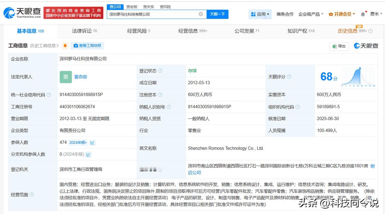Click the help icon beside 纳税人识别号
Screen dimensions: 385x214
point(168,107)
